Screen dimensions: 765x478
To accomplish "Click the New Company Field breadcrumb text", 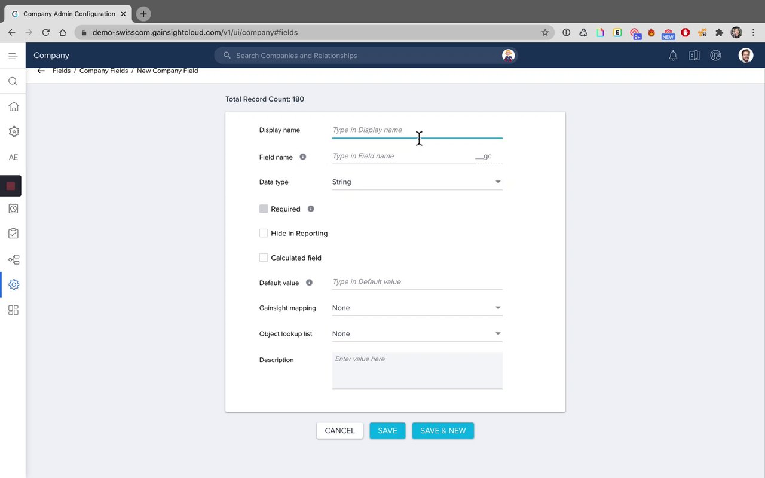I will click(167, 71).
